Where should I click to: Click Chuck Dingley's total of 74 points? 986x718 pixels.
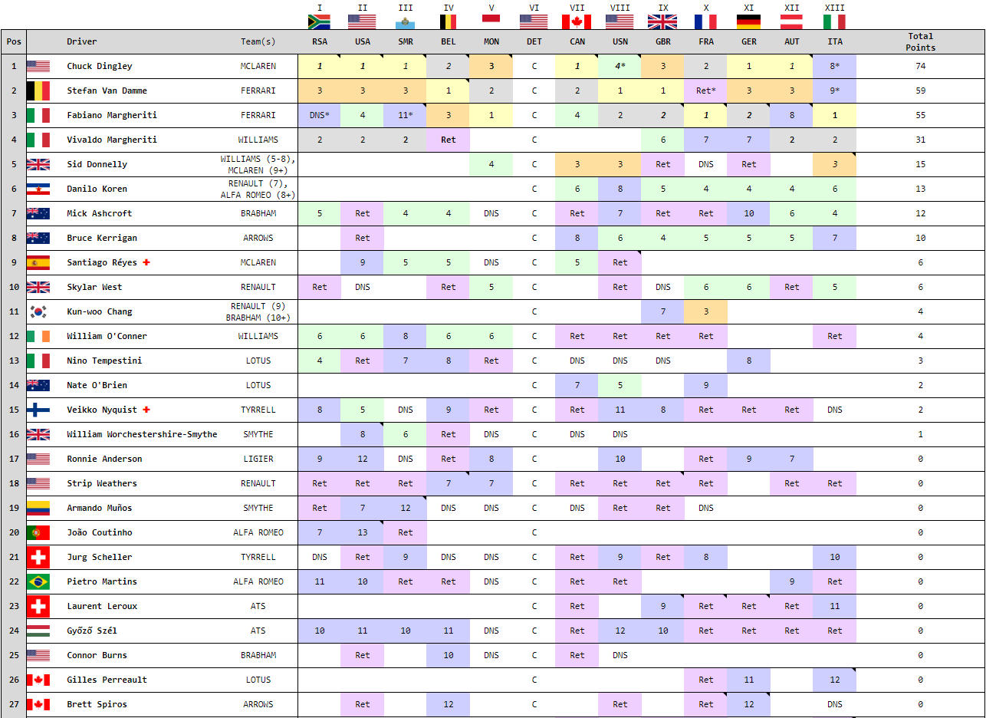[x=921, y=66]
